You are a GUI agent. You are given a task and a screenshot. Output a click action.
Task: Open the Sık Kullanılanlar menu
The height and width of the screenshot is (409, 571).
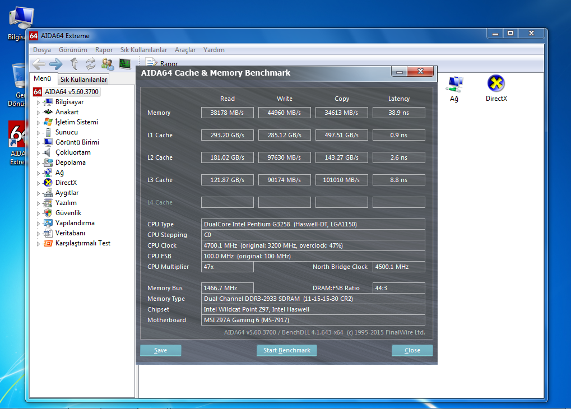coord(143,50)
